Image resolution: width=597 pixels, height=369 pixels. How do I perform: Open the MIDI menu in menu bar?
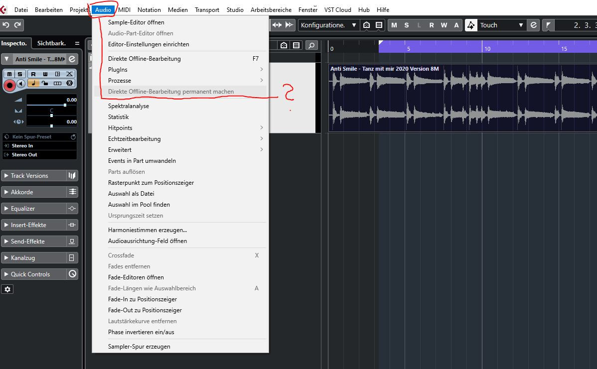pyautogui.click(x=124, y=10)
